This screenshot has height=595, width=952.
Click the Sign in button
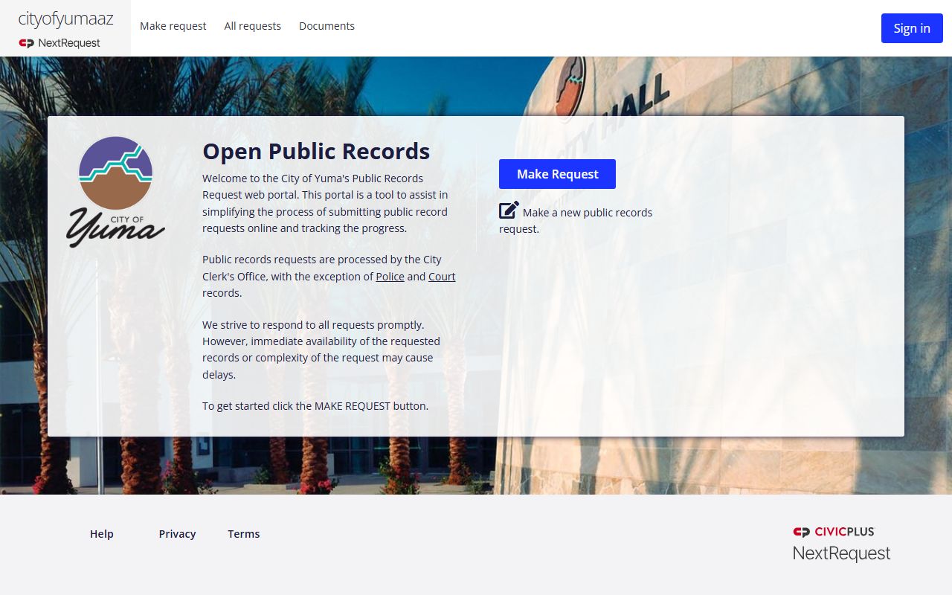(912, 28)
